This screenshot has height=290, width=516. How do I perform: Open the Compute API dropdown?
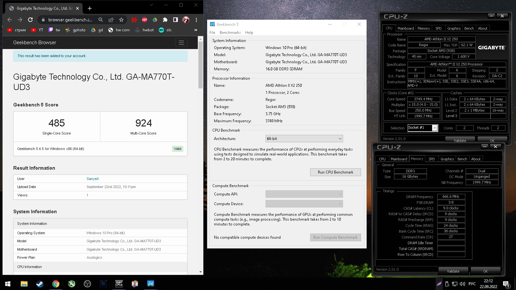304,194
